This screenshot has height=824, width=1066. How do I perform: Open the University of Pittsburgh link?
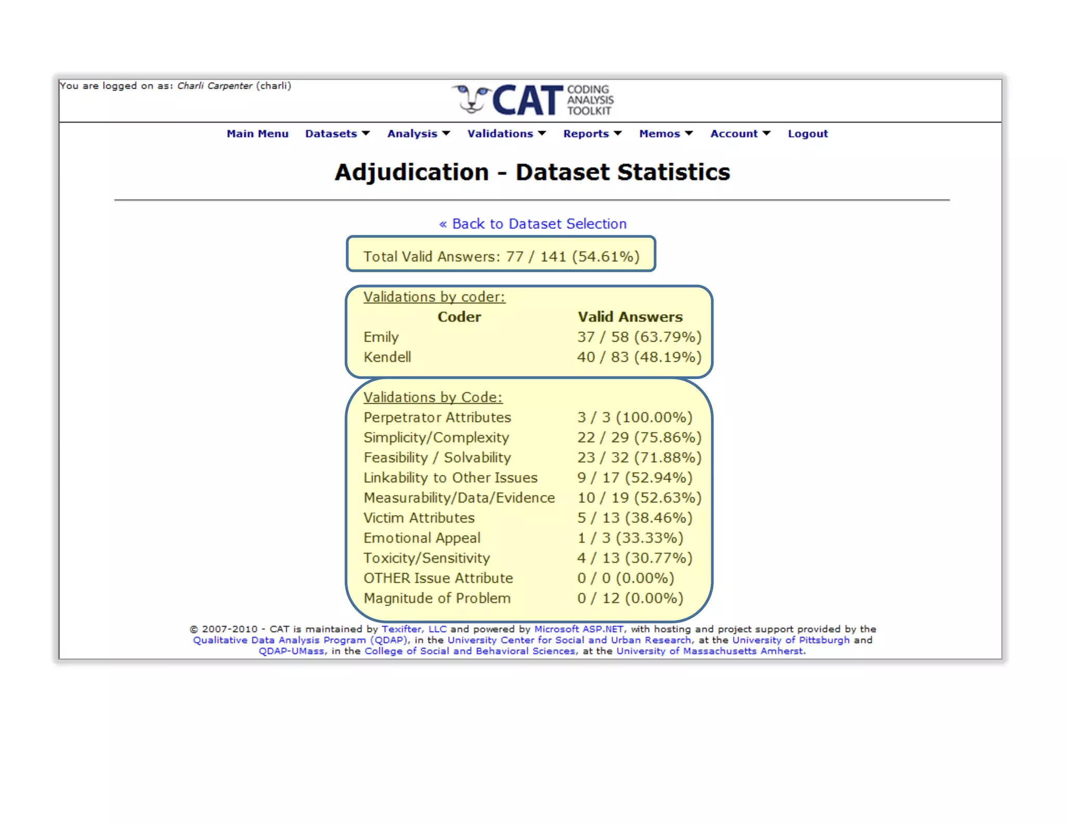pyautogui.click(x=791, y=640)
